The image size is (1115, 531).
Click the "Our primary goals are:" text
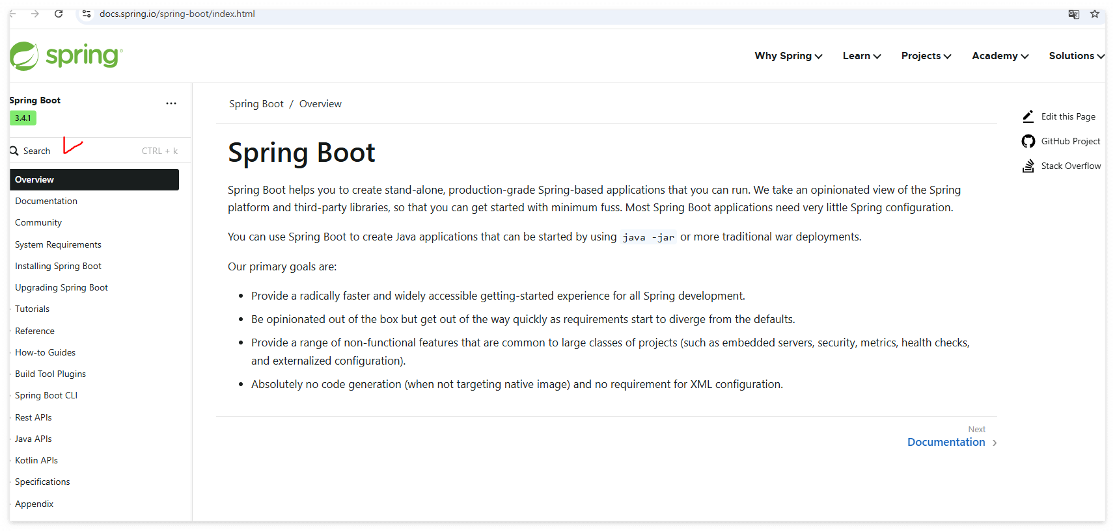(282, 266)
